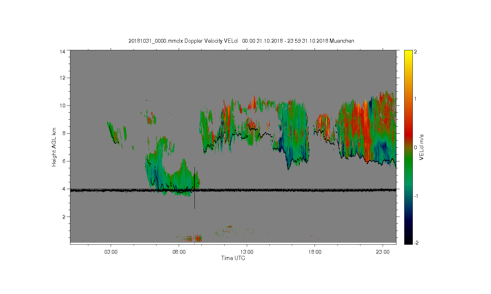
Task: Click the colorbar '0' value label
Action: click(416, 147)
